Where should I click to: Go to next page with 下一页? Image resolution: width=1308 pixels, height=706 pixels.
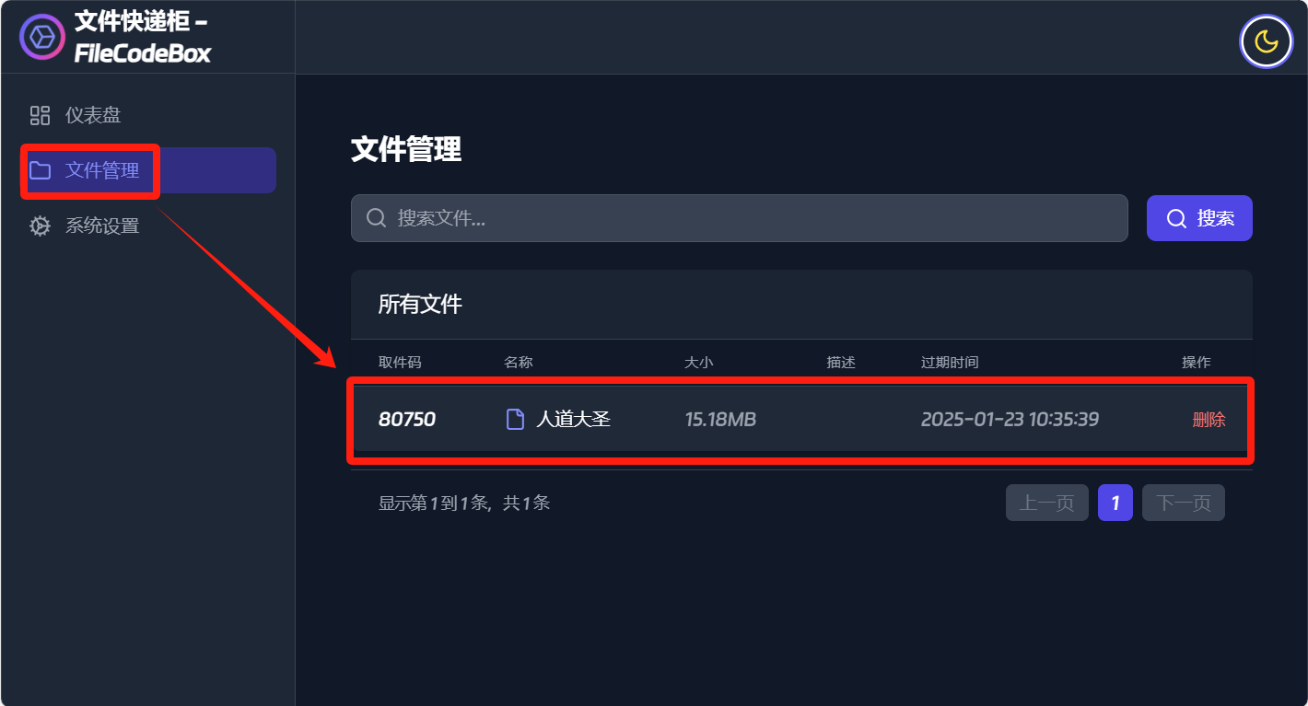pyautogui.click(x=1183, y=503)
